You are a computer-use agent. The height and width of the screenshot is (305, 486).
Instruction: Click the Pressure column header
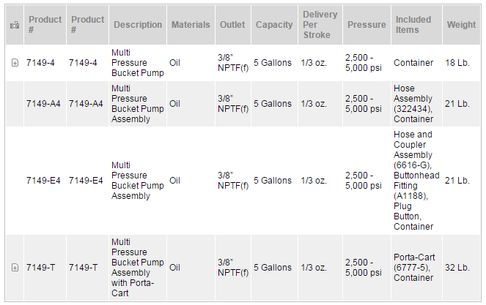pos(367,25)
